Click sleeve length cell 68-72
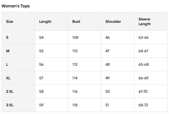This screenshot has width=169, height=114. tap(143, 105)
